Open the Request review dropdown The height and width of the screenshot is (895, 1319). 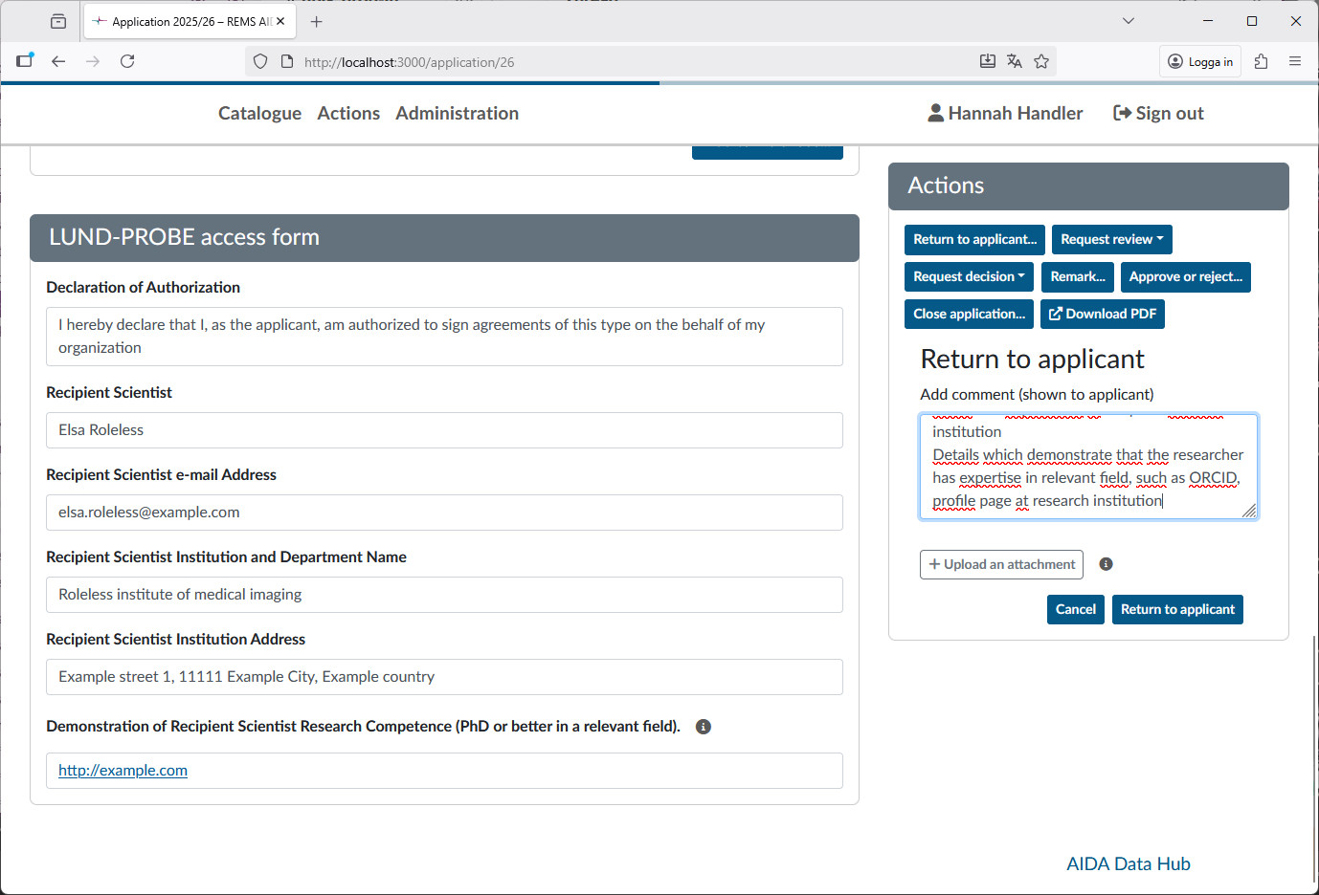pos(1111,239)
